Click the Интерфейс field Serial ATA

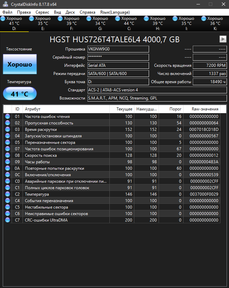tap(118, 65)
